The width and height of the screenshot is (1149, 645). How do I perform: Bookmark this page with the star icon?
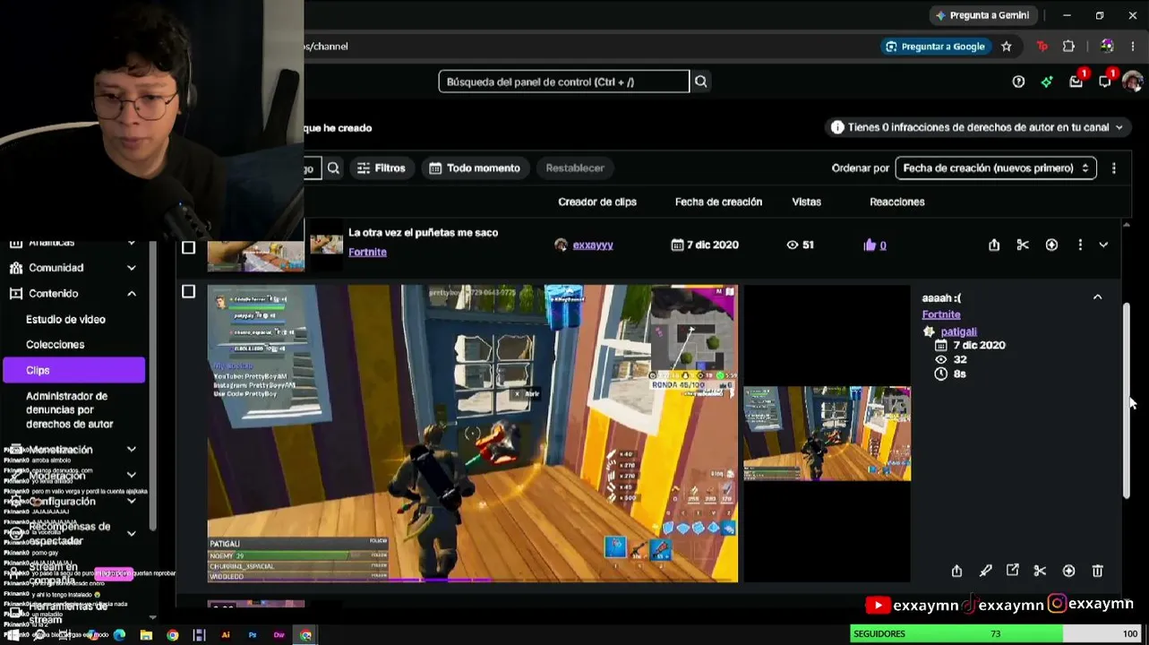click(x=1007, y=46)
